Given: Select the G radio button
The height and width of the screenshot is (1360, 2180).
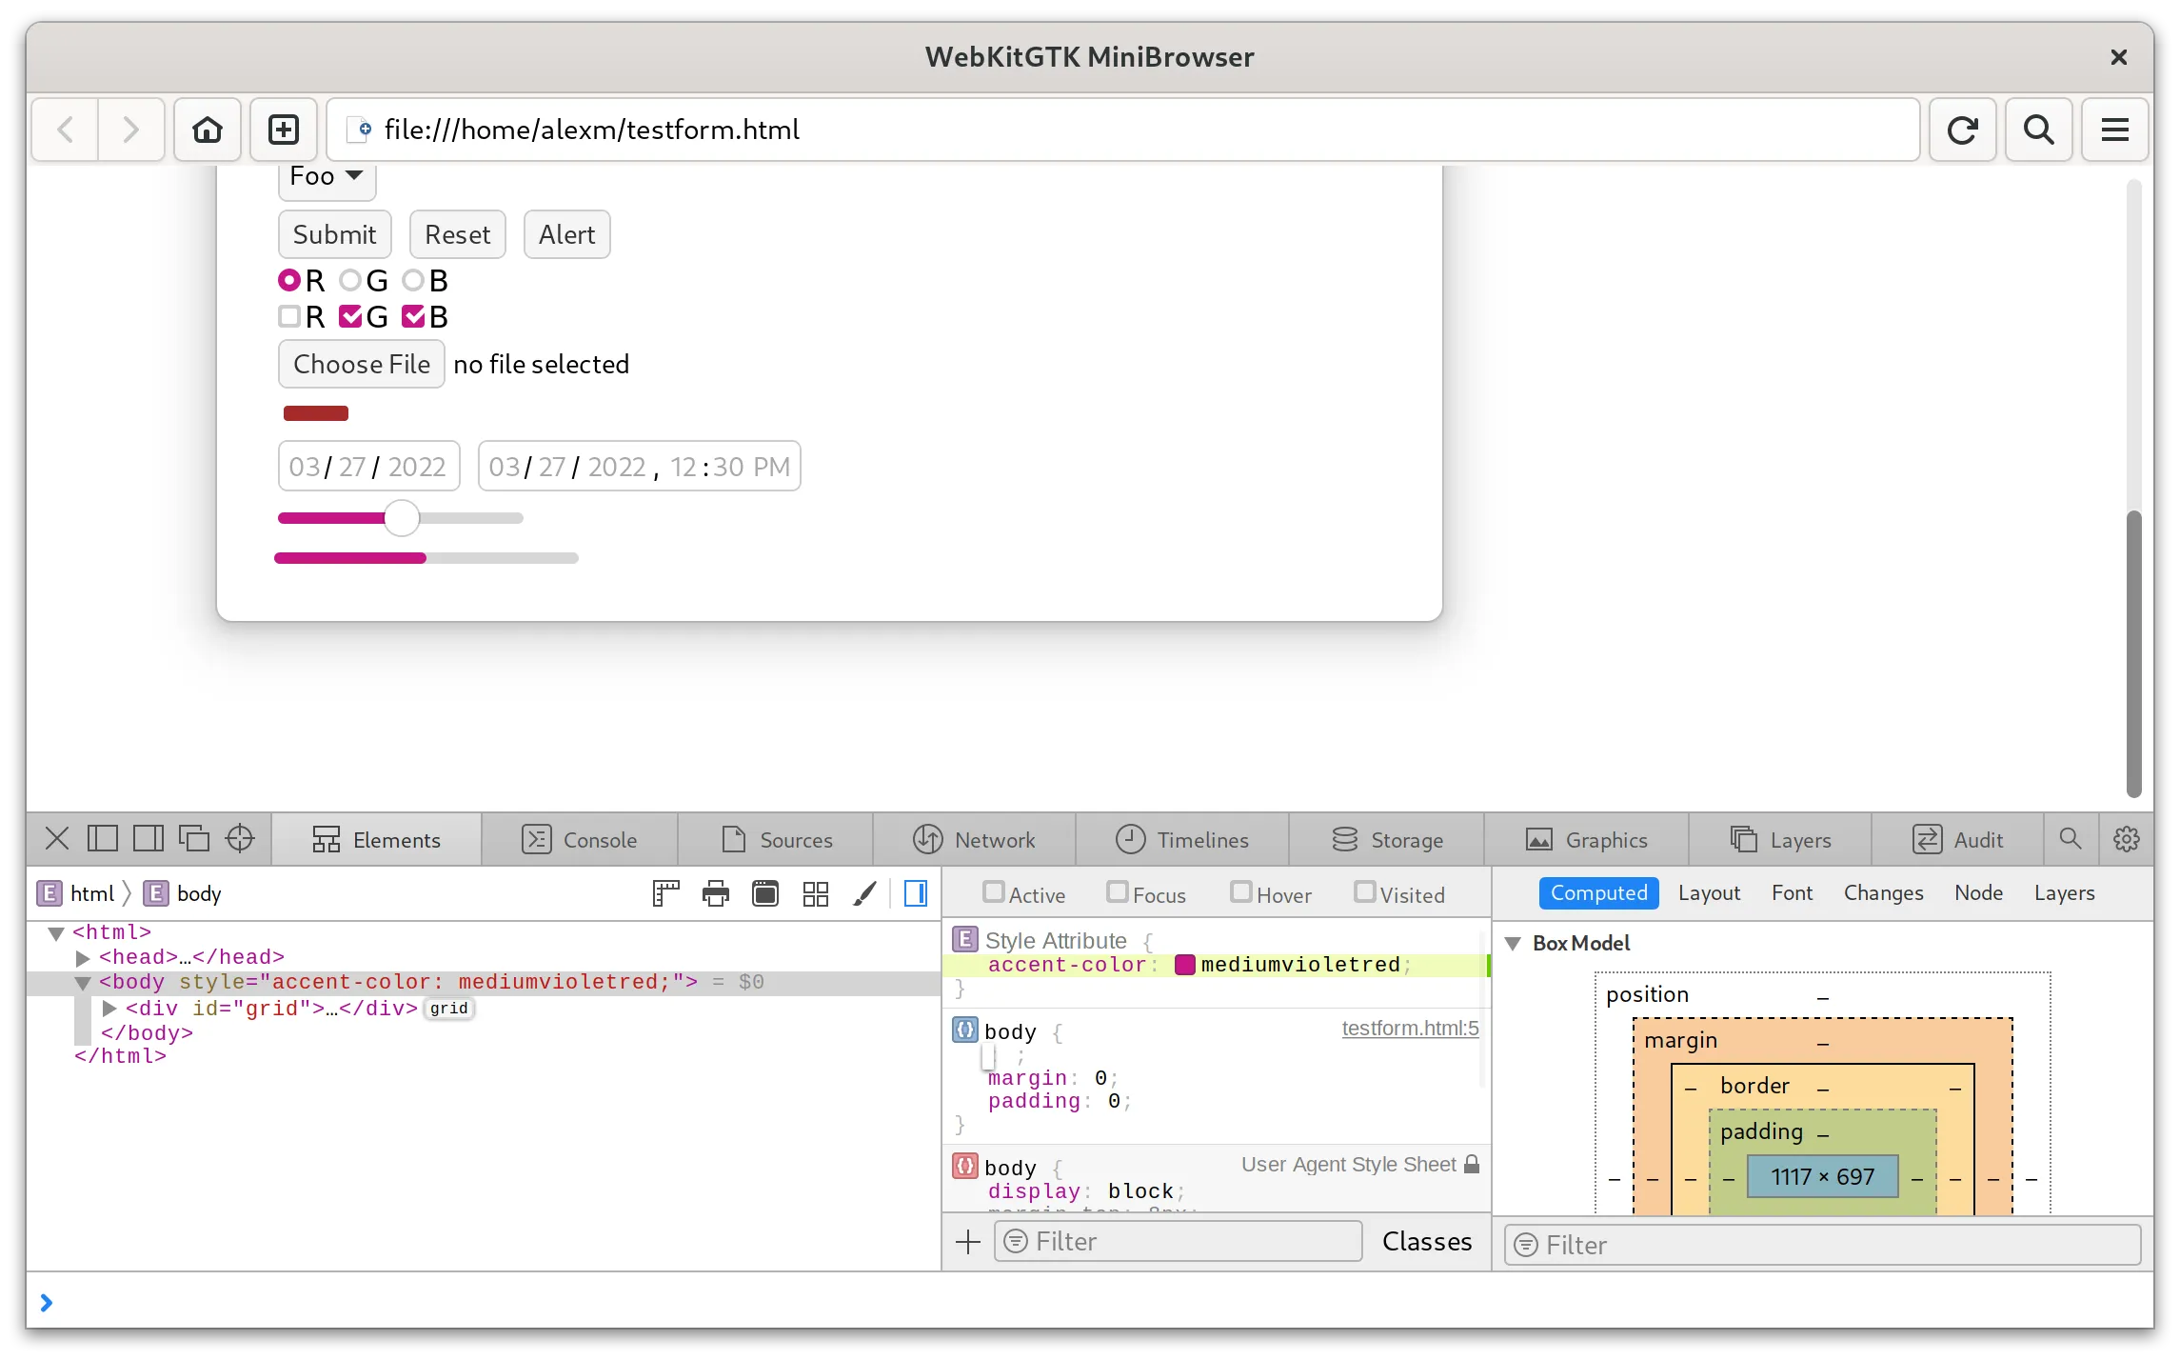Looking at the screenshot, I should (x=350, y=280).
